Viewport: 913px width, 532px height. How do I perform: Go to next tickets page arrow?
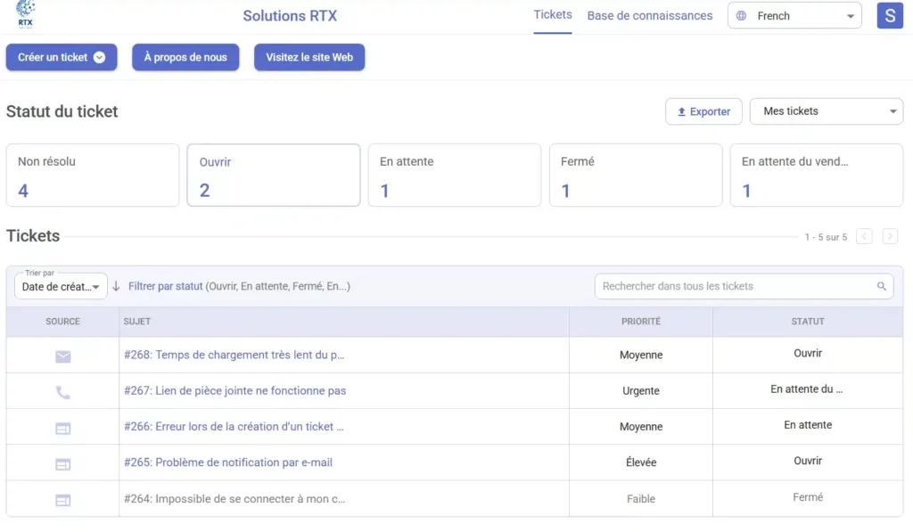[x=890, y=236]
